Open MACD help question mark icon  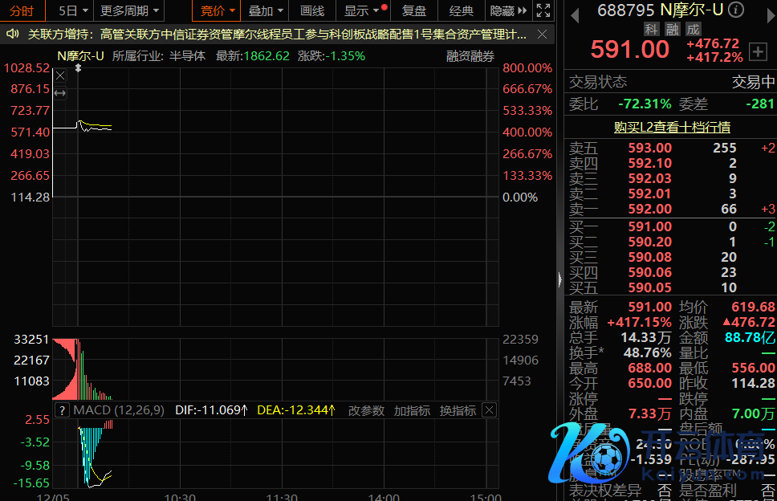[62, 410]
